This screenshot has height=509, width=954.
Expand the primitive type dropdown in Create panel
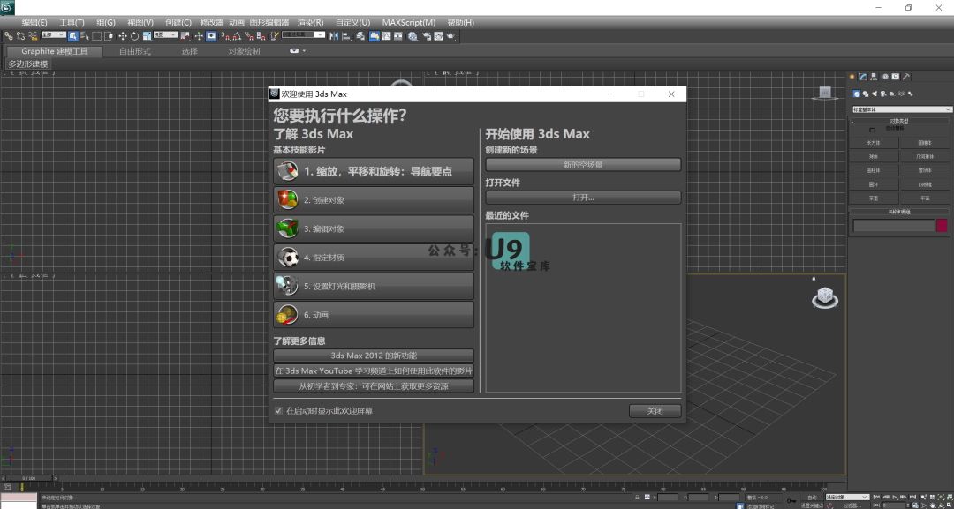(x=901, y=109)
